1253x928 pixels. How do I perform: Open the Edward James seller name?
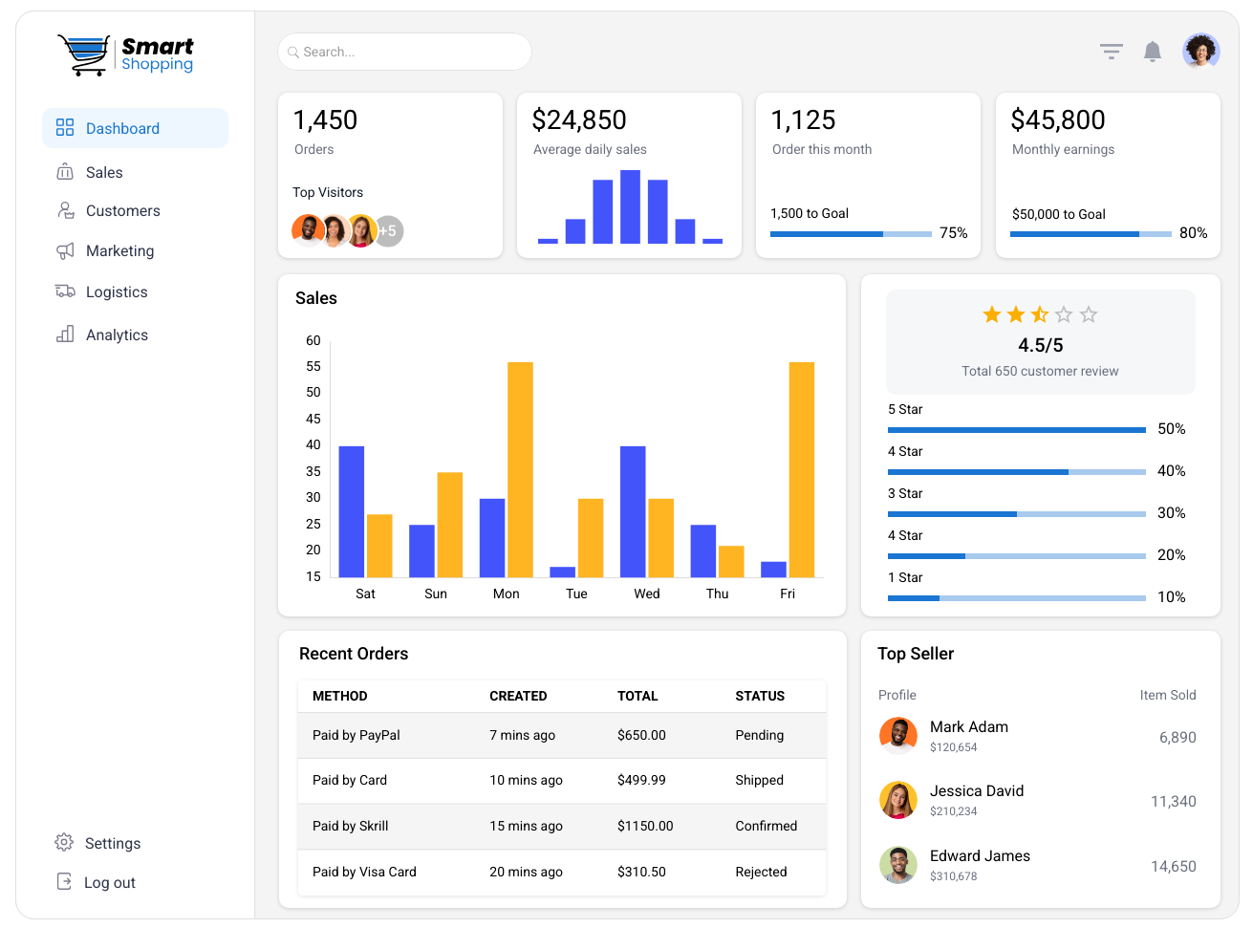pos(981,855)
